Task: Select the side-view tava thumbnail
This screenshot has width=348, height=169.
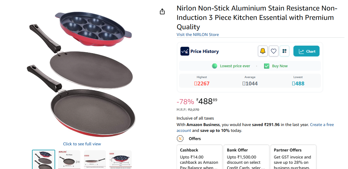Action: pyautogui.click(x=95, y=160)
